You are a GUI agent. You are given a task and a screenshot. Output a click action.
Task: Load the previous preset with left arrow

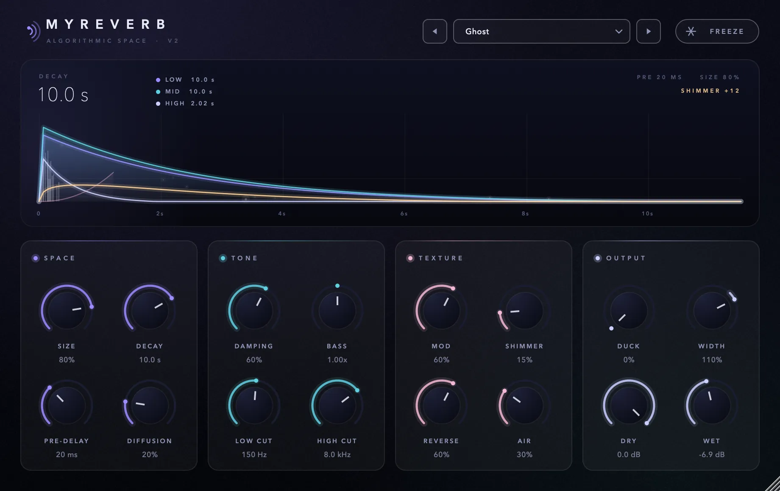(435, 31)
